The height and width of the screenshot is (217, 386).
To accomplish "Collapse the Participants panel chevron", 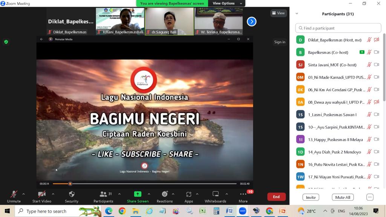I will tap(297, 14).
